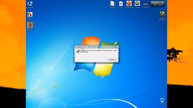This screenshot has height=108, width=193.
Task: Open the Корзина recycle bin
Action: point(162,101)
